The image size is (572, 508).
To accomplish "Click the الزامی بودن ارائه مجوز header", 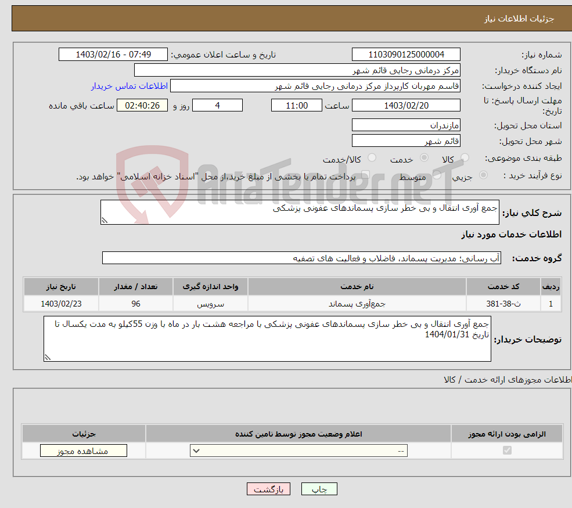I will click(507, 434).
